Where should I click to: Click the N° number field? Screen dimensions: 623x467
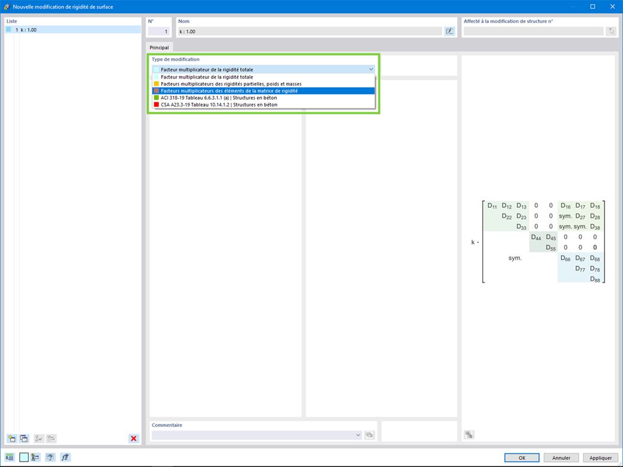pos(159,31)
